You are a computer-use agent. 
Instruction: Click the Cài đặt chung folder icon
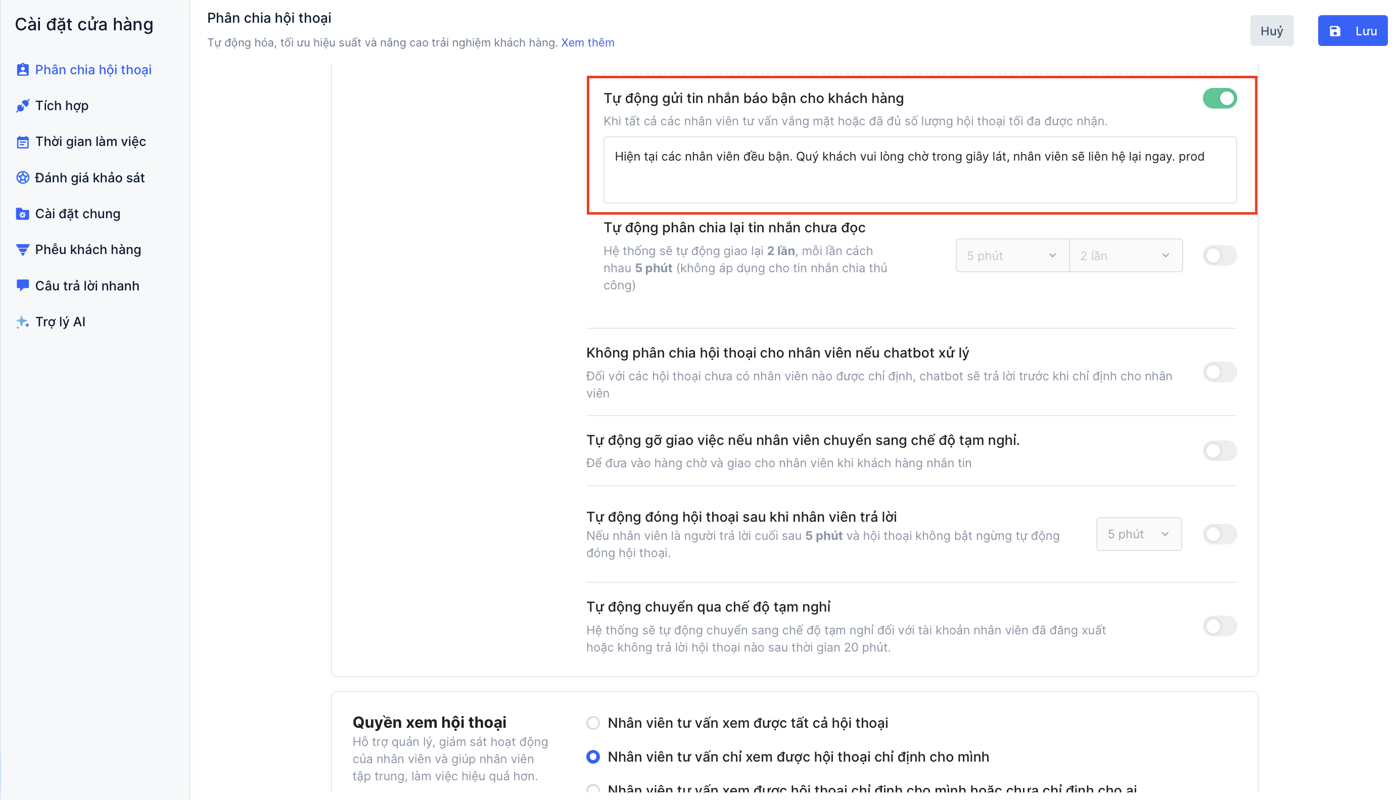coord(23,214)
